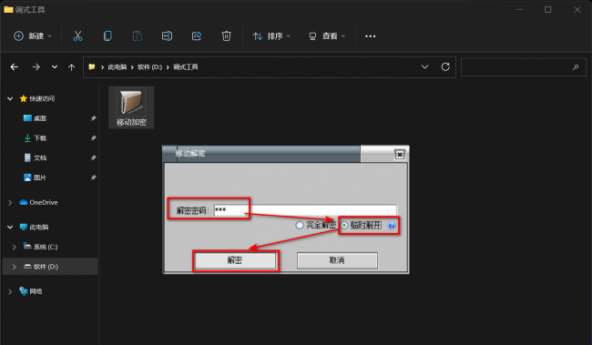
Task: Click 调式工具 in the address breadcrumb
Action: click(x=186, y=67)
